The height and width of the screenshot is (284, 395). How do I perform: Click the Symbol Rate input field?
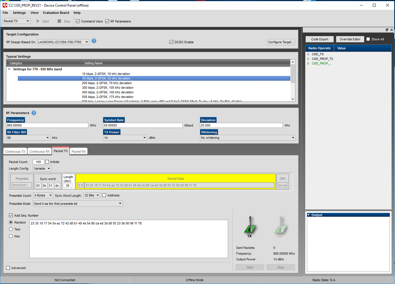[x=143, y=125]
